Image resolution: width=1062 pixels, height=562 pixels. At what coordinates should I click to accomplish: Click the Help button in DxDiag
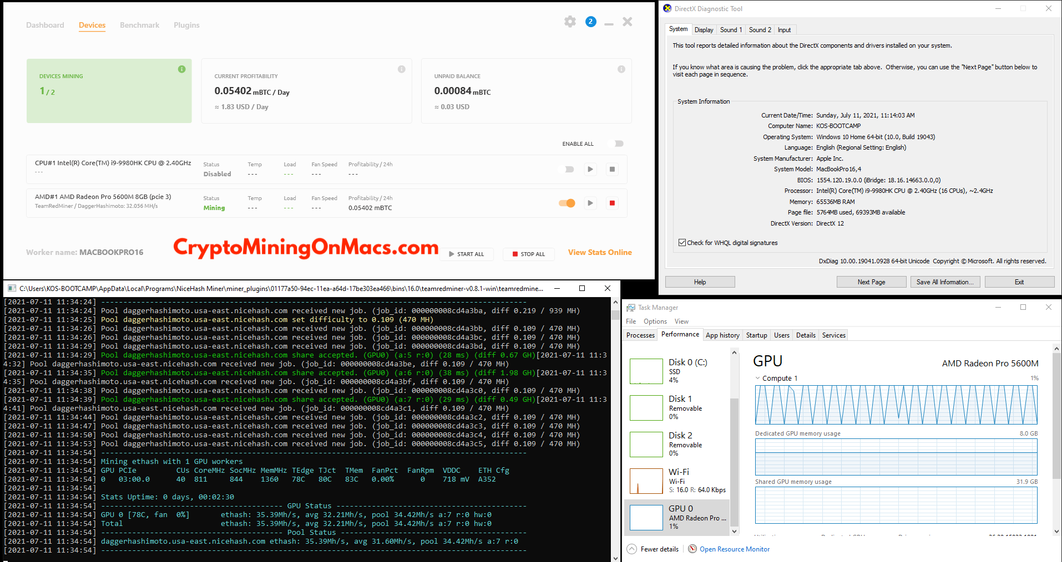coord(700,282)
